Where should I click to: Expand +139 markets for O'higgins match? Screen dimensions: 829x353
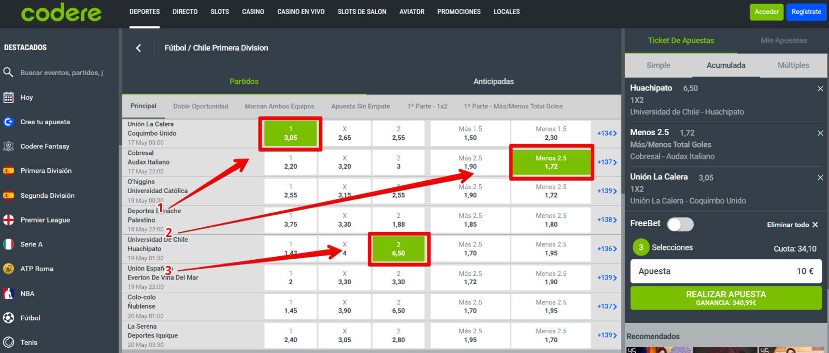[x=607, y=191]
